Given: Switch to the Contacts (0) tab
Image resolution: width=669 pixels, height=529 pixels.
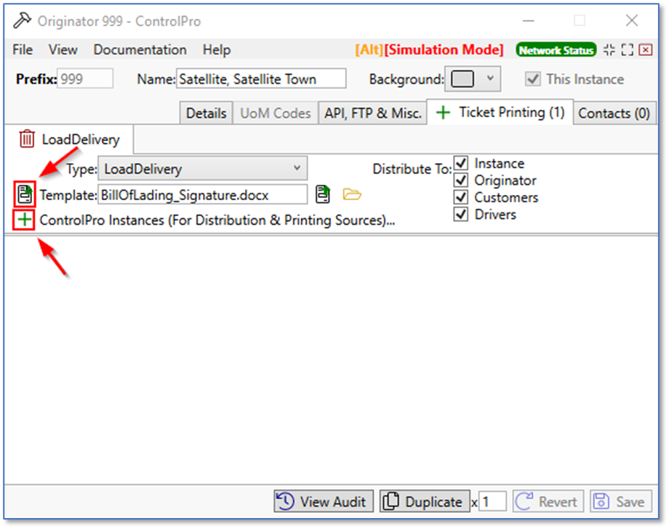Looking at the screenshot, I should click(614, 113).
